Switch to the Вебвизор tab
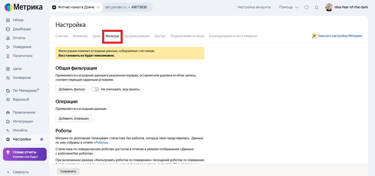The height and width of the screenshot is (176, 375). [x=80, y=36]
